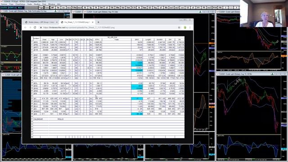Select the 30m page button
The image size is (288, 162).
117,8
